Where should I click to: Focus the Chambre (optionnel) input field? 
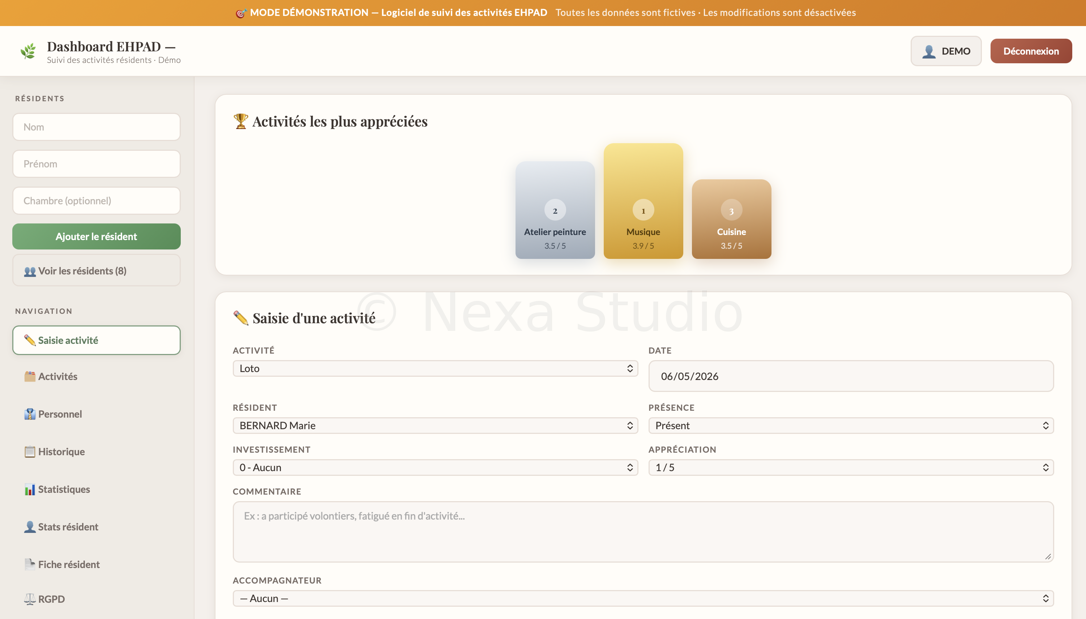pos(97,201)
